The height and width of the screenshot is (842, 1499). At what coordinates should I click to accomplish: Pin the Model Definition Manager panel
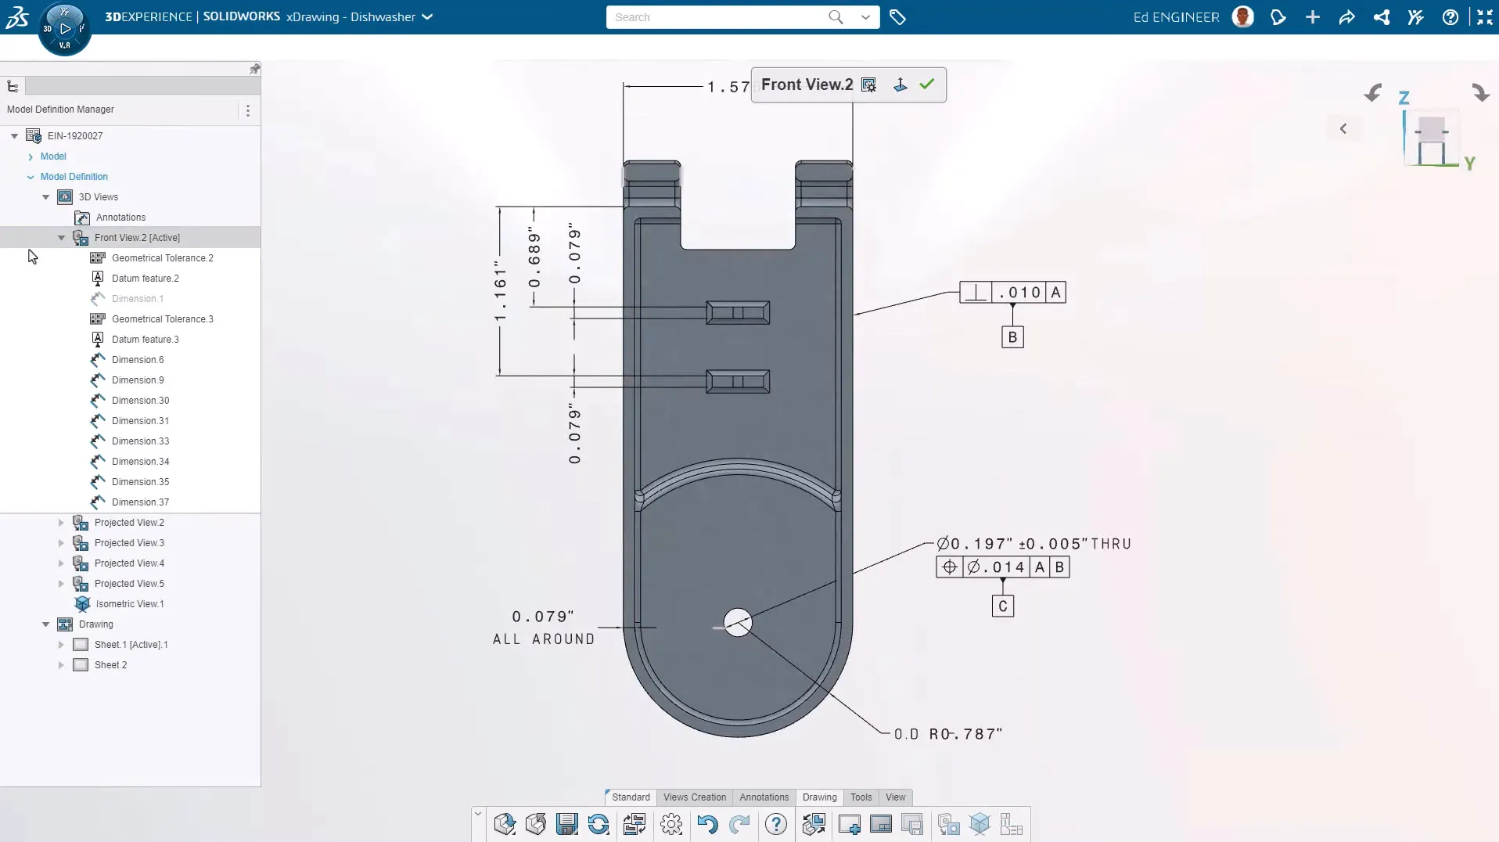[254, 70]
